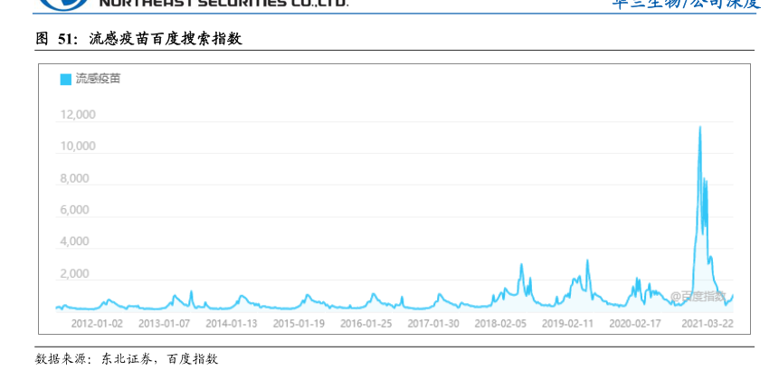Click the 10,000 y-axis label
Screen dimensions: 779x380
pos(78,147)
